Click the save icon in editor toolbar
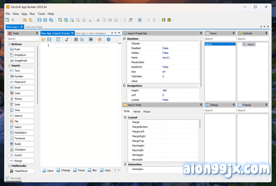276x186 pixels. point(49,39)
